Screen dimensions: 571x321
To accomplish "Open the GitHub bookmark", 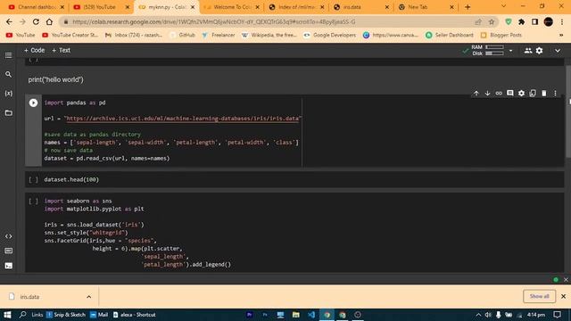I will (183, 35).
